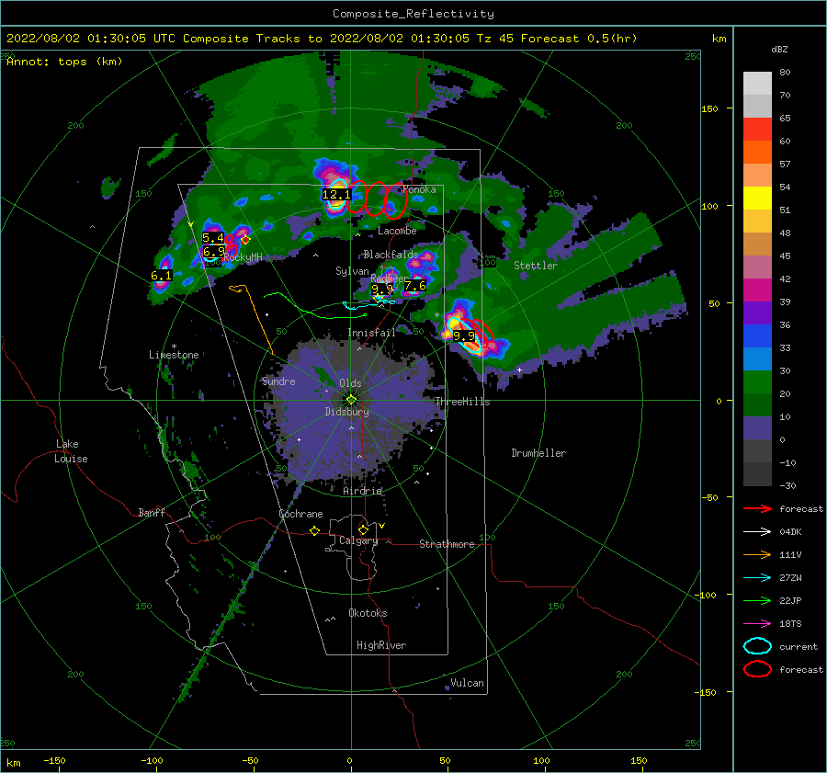
Task: Select the blue swatch between 36 and 33 dBZ
Action: coord(757,336)
